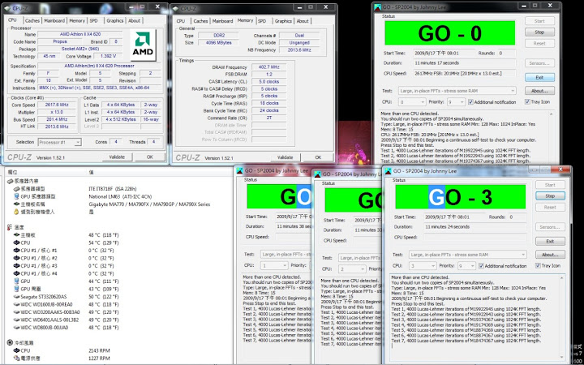Switch to Caches tab in left CPU-Z window

pyautogui.click(x=32, y=21)
